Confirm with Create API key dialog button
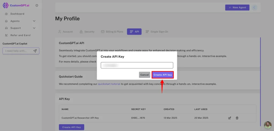The height and width of the screenshot is (131, 274). [x=163, y=75]
